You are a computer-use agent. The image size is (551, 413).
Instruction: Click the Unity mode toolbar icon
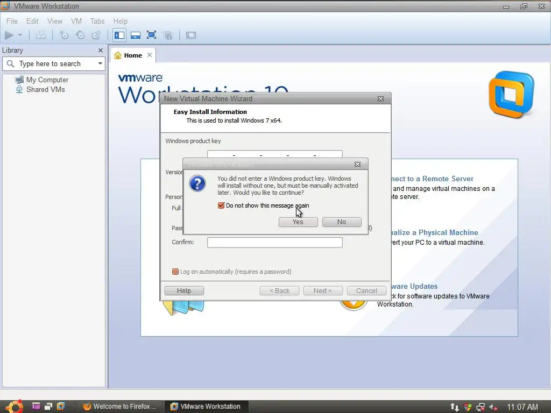[168, 35]
